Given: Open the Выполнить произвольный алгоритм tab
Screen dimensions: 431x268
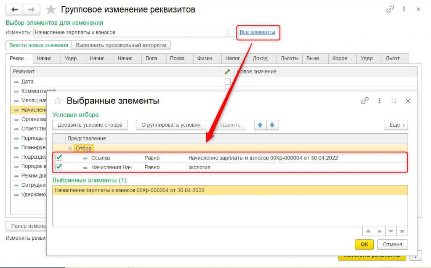Looking at the screenshot, I should pyautogui.click(x=121, y=45).
